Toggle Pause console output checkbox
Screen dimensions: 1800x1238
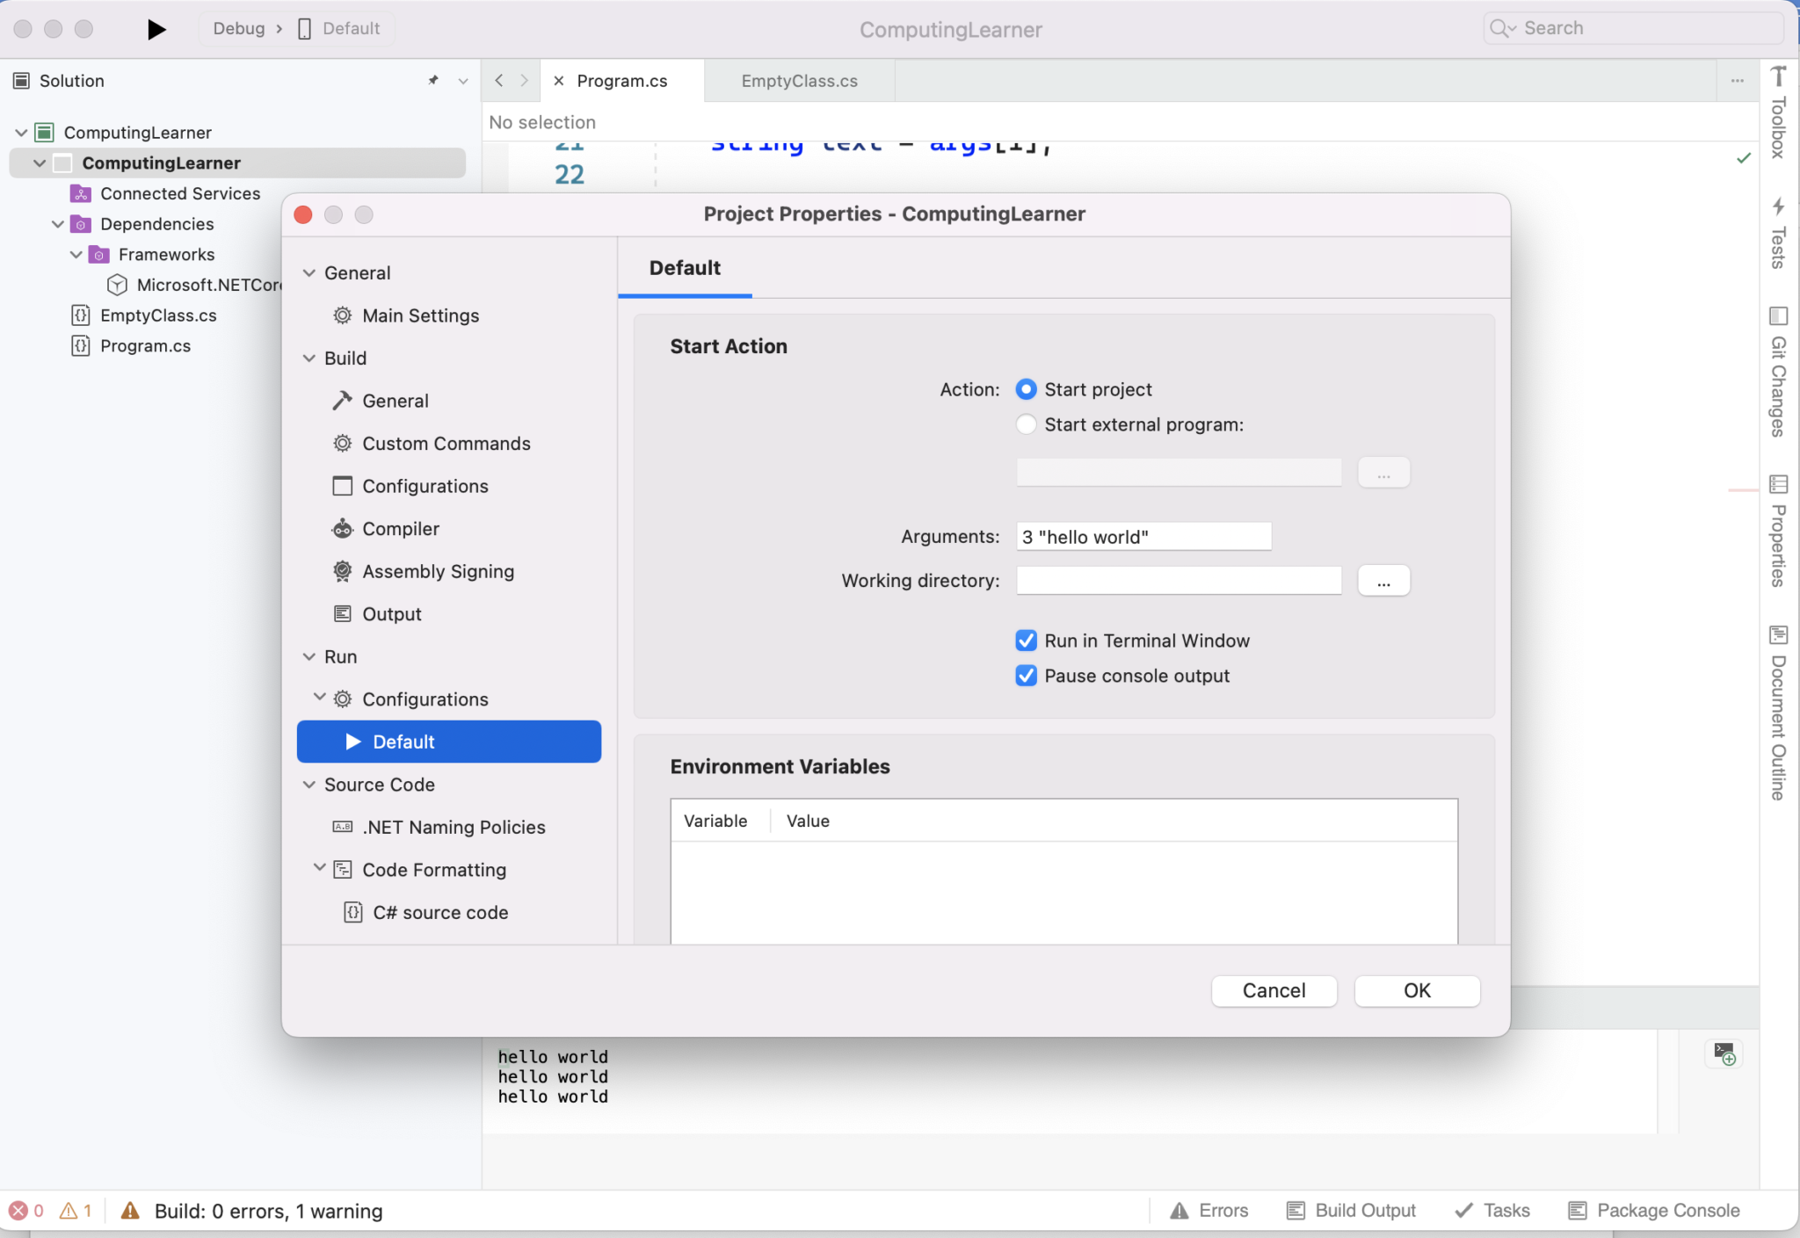1026,676
